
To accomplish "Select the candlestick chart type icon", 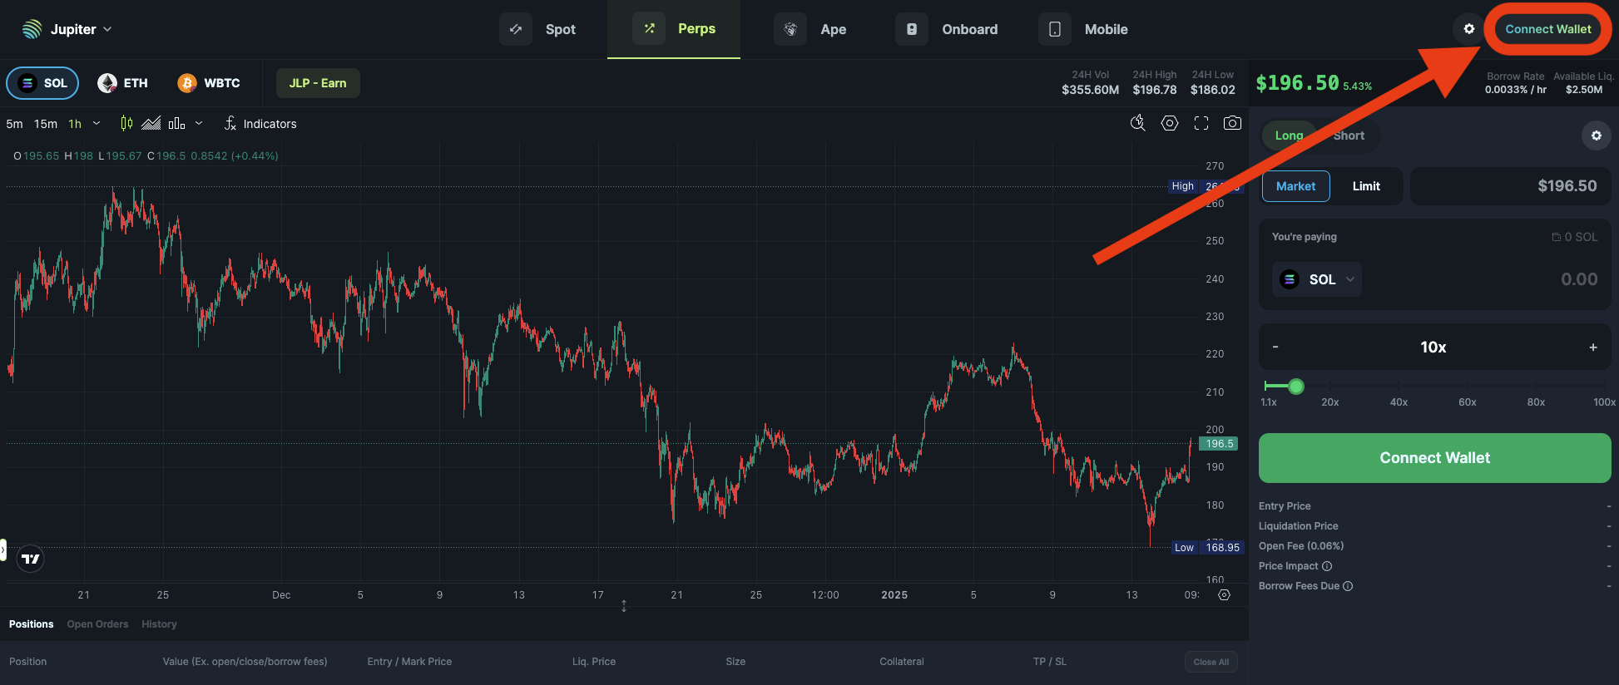I will pos(126,123).
